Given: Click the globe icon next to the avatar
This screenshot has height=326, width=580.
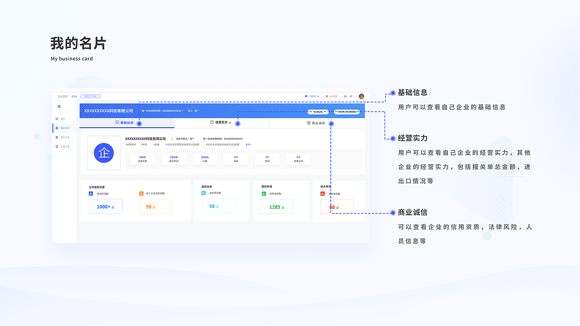Looking at the screenshot, I should click(x=351, y=96).
